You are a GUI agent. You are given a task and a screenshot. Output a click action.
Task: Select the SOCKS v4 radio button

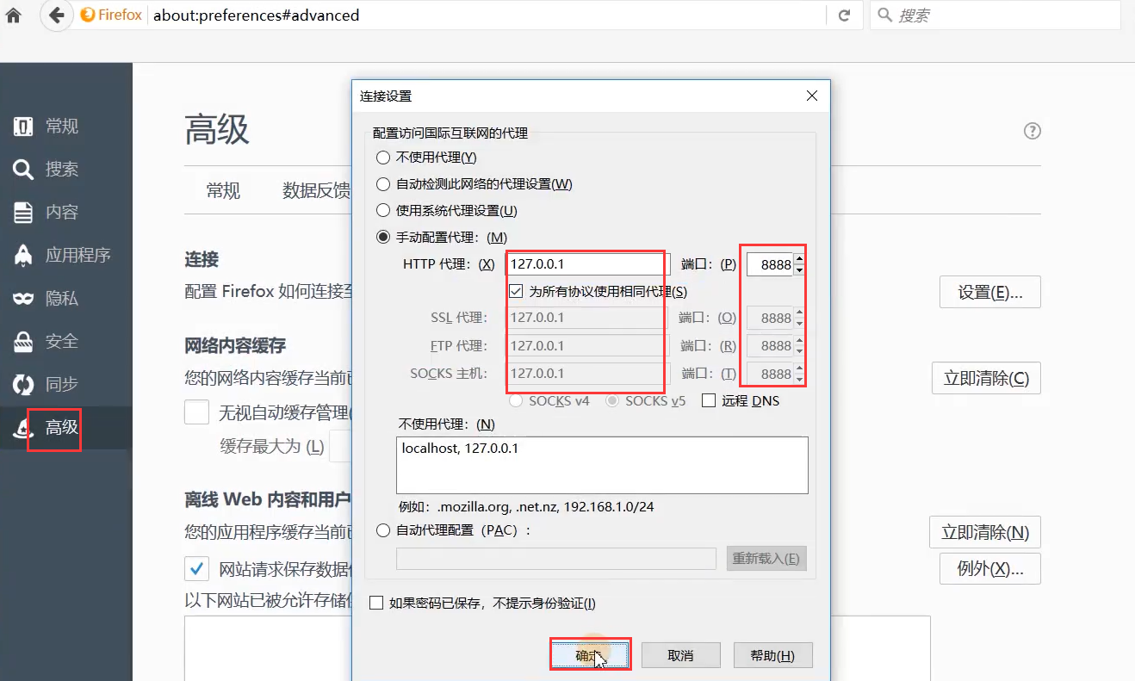[517, 400]
